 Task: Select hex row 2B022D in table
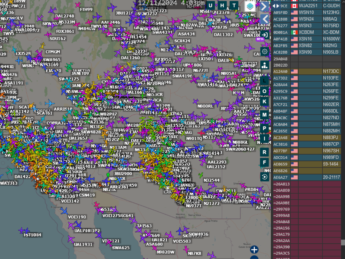(307, 65)
